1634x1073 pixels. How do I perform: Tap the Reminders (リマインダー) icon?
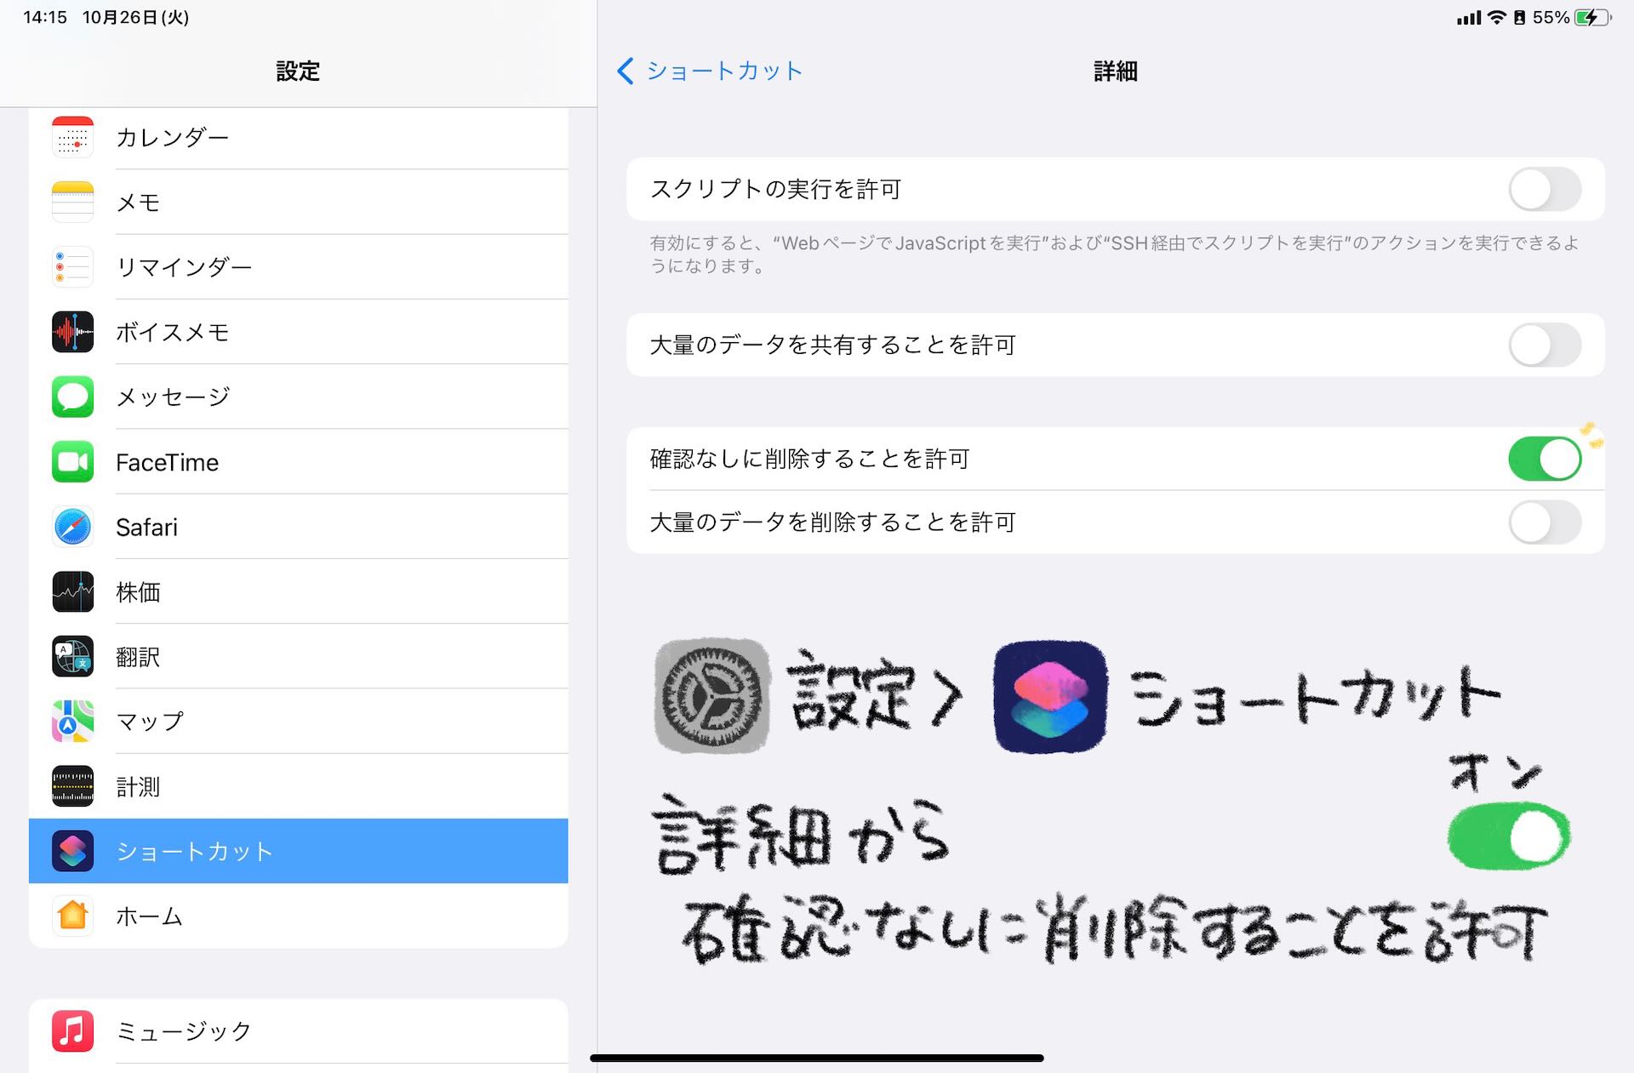click(x=72, y=267)
